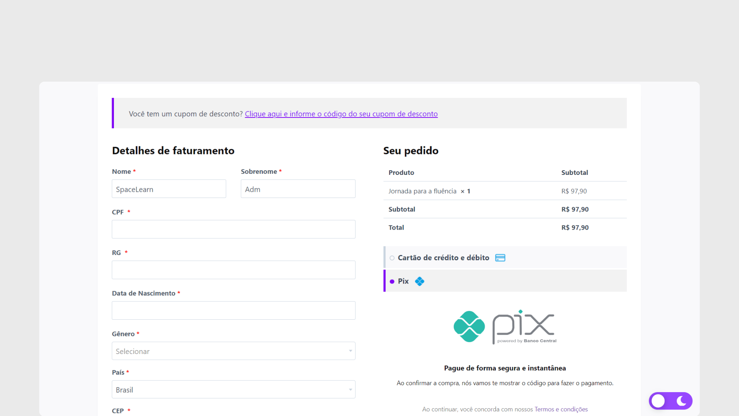This screenshot has height=416, width=739.
Task: Click the Subtotal column header
Action: [574, 173]
